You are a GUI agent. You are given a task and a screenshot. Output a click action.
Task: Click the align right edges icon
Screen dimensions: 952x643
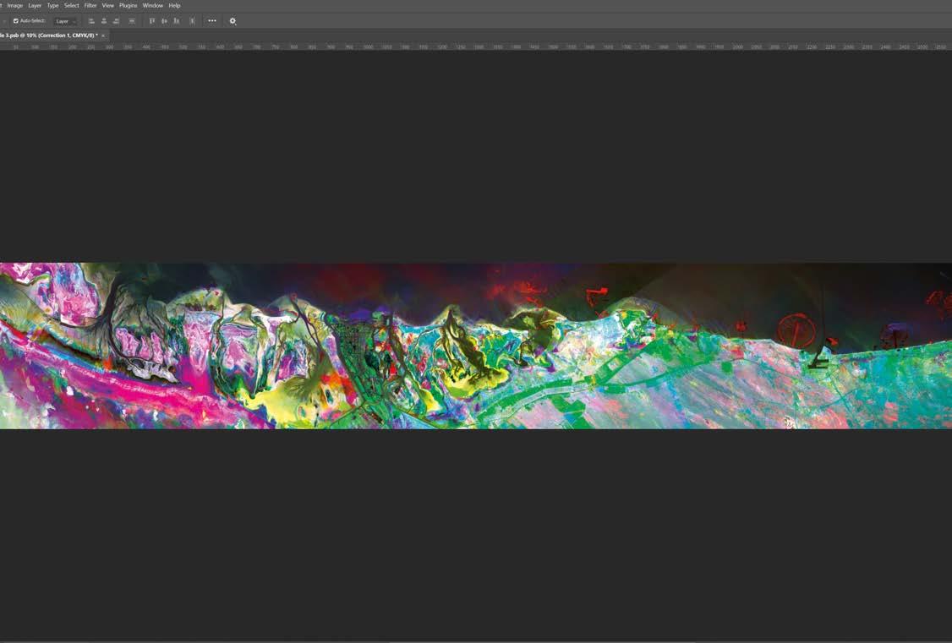point(116,21)
